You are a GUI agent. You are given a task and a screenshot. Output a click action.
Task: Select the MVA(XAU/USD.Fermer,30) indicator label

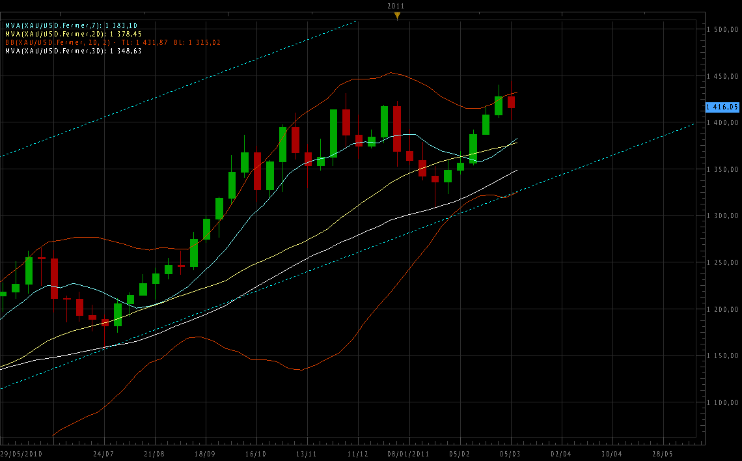pyautogui.click(x=73, y=51)
